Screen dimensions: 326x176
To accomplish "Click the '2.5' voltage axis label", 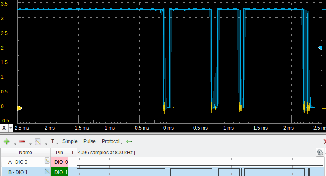I will (4, 33).
